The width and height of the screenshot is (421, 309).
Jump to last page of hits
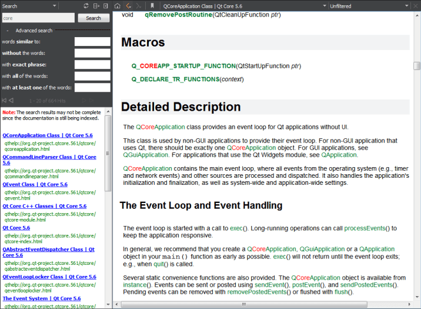(x=91, y=101)
